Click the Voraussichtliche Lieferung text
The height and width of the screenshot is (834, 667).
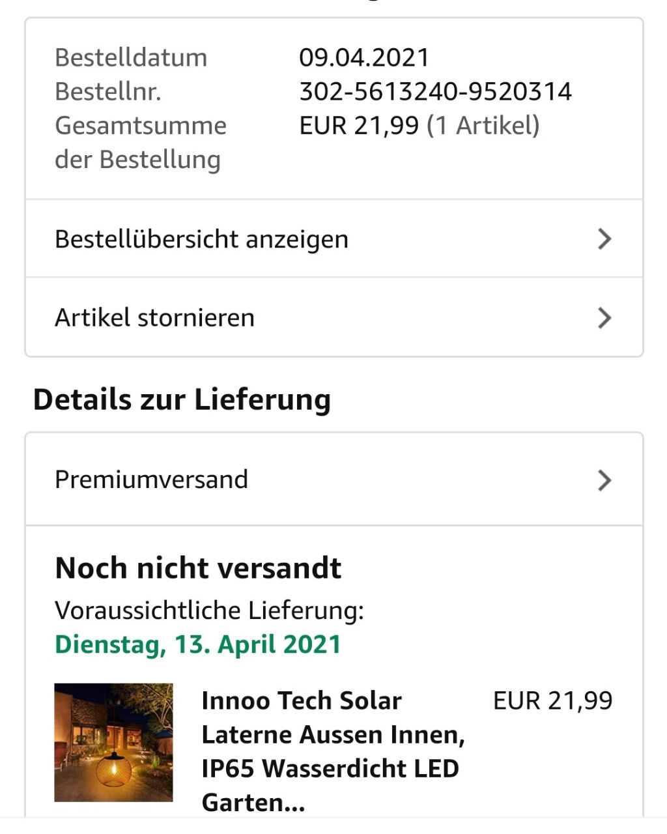point(209,611)
